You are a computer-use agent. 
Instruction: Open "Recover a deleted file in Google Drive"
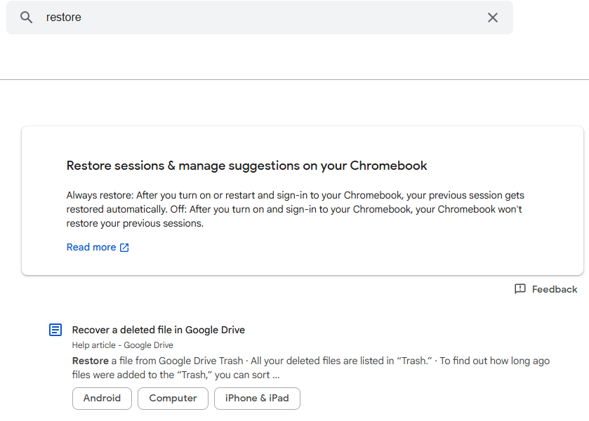(159, 330)
